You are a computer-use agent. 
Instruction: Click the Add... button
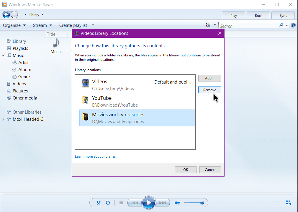point(209,78)
